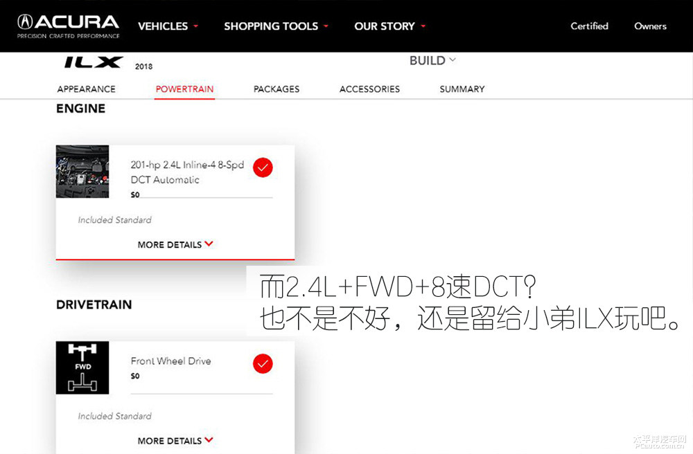Image resolution: width=693 pixels, height=454 pixels.
Task: Open the Shopping Tools dropdown menu
Action: click(x=276, y=26)
